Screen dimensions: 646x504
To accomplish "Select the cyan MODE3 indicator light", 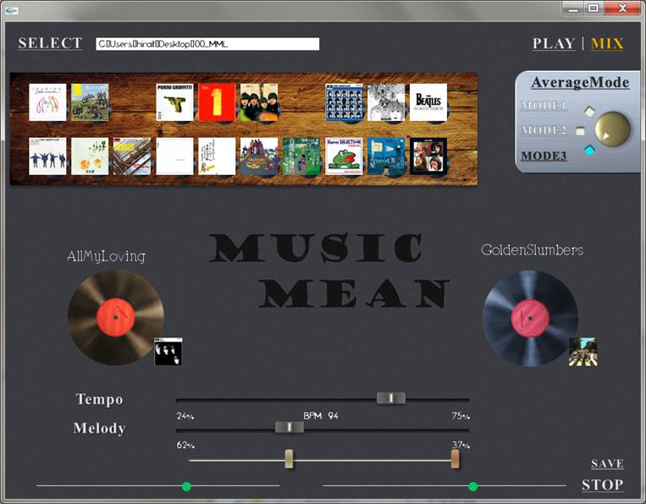I will (590, 151).
